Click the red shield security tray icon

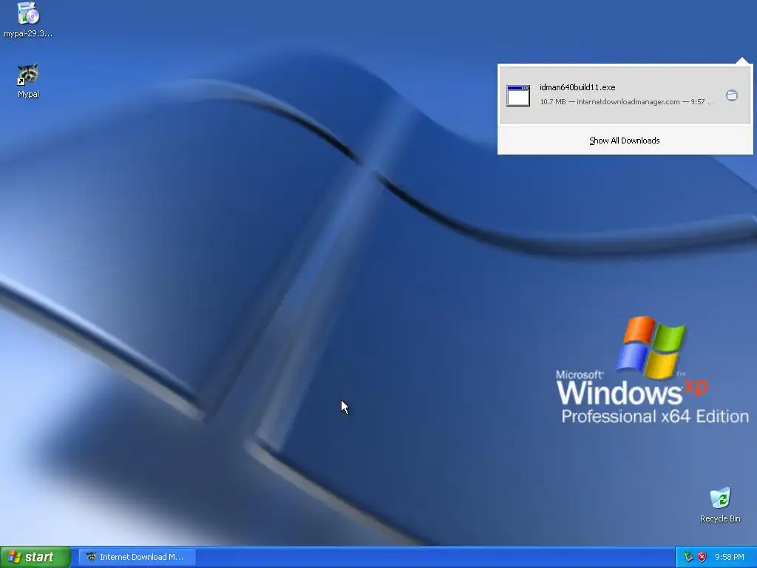point(702,557)
